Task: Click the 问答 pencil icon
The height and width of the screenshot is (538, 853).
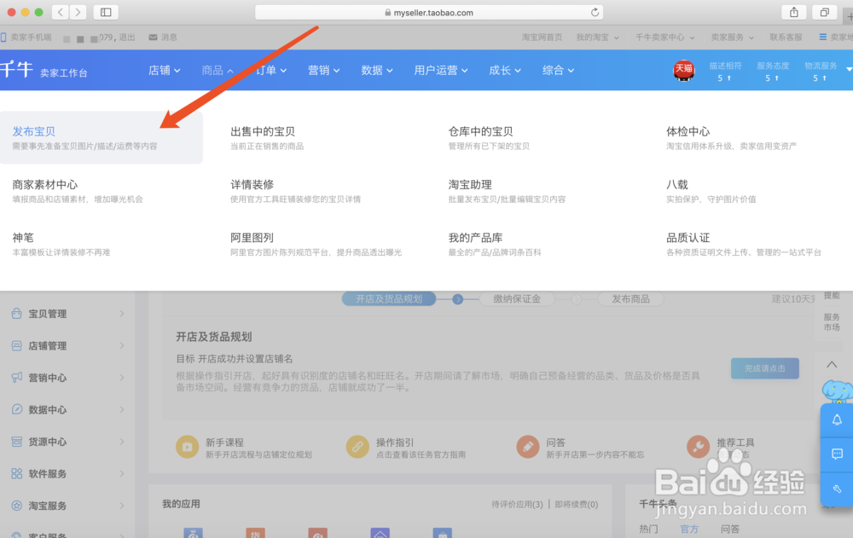Action: click(x=528, y=447)
